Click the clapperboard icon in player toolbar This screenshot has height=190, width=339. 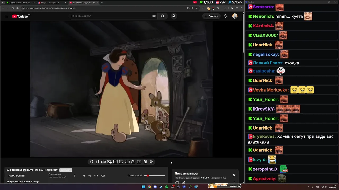tap(115, 162)
